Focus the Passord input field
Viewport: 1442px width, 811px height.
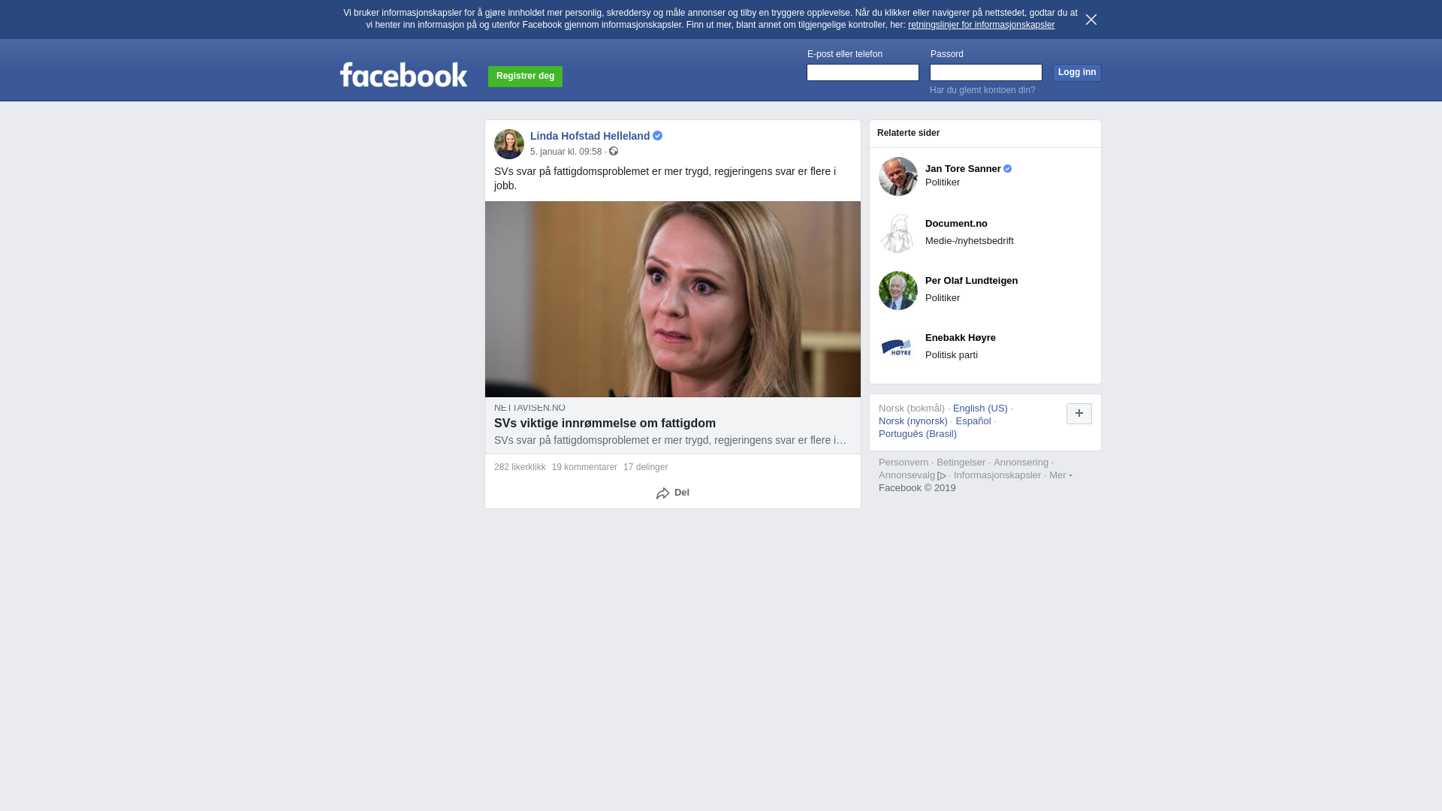(986, 72)
